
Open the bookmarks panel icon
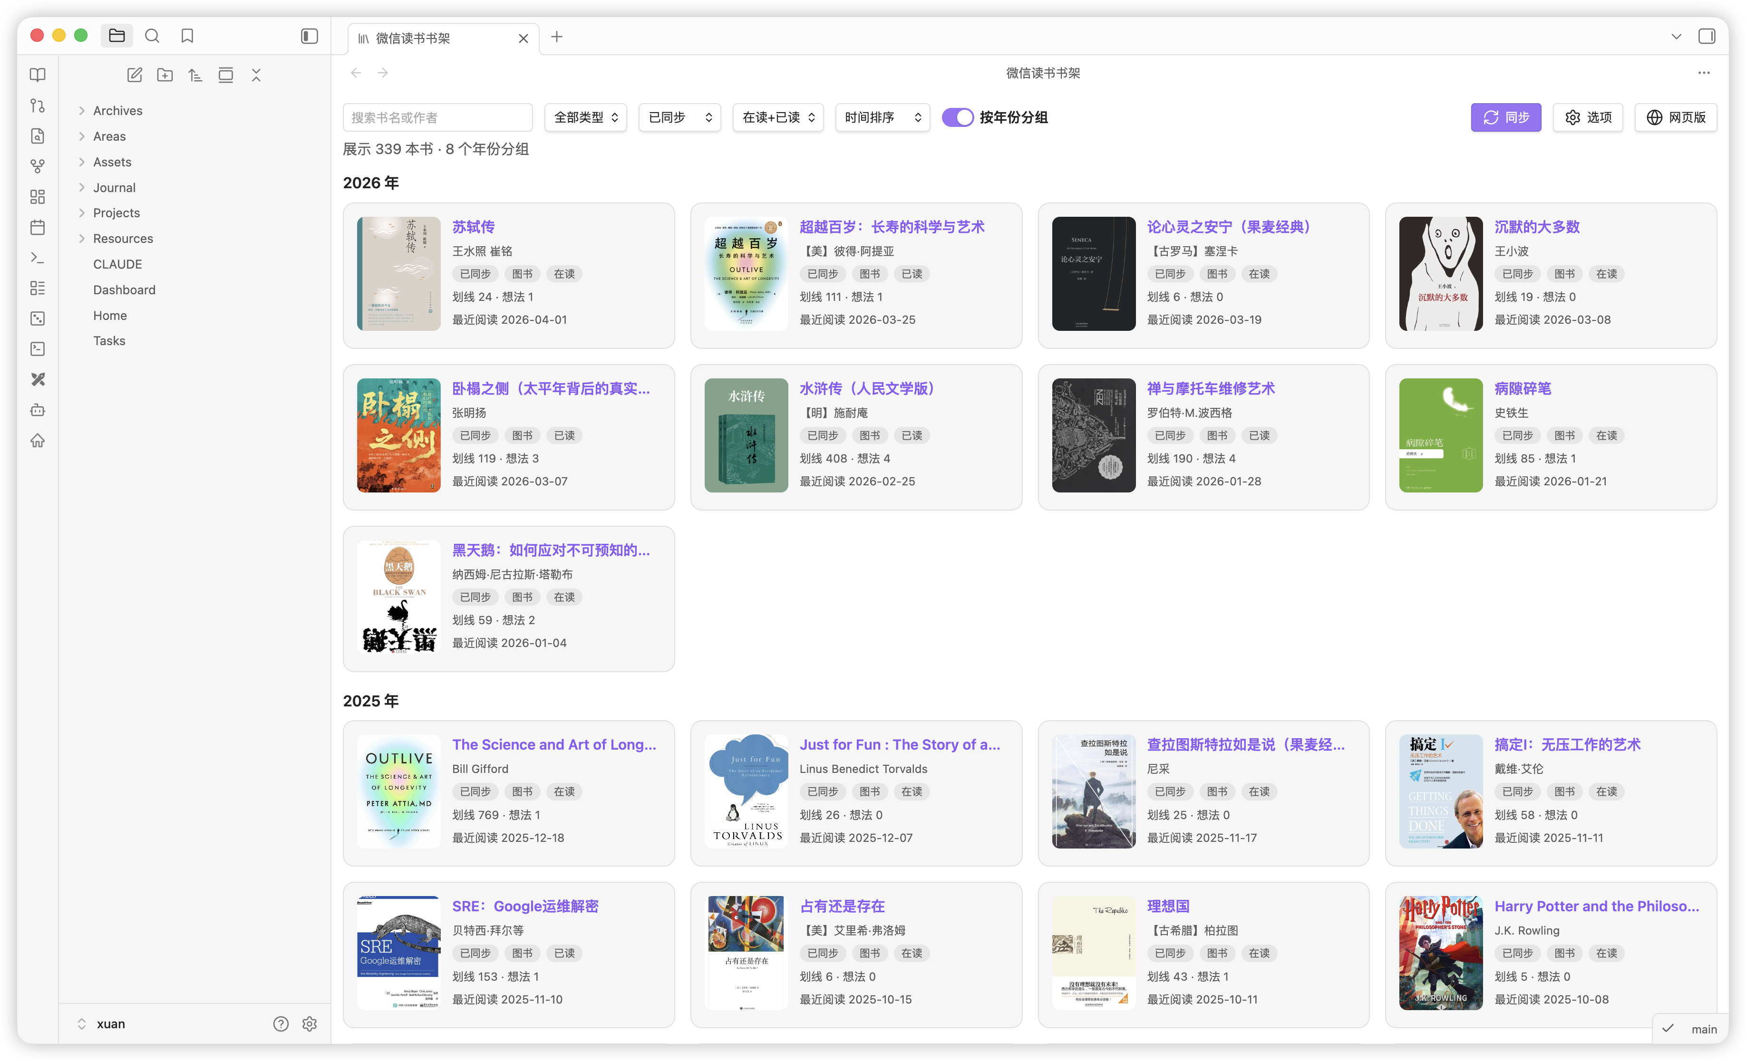187,36
